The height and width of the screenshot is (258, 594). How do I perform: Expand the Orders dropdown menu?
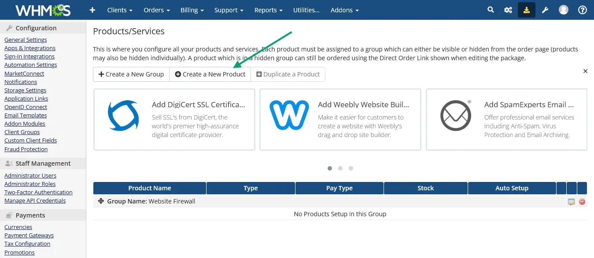pyautogui.click(x=157, y=10)
